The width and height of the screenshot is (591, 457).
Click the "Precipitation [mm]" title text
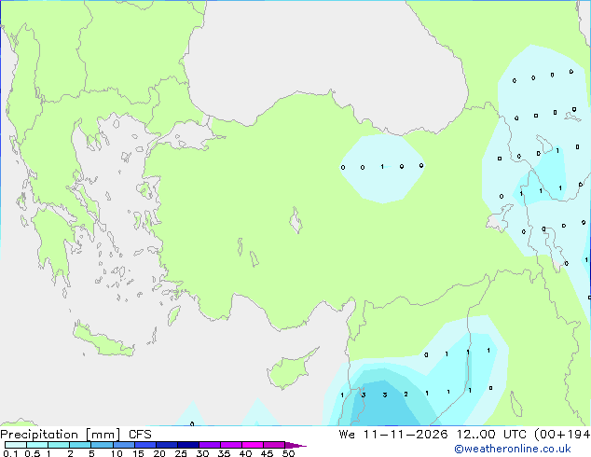[x=60, y=435]
